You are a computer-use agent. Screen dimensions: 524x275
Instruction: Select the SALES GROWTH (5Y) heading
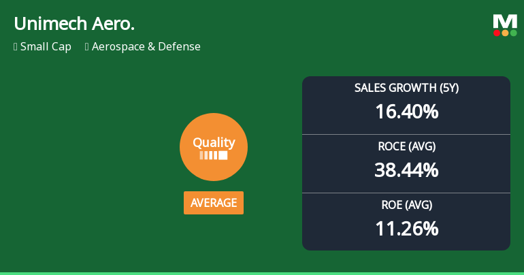pyautogui.click(x=406, y=88)
